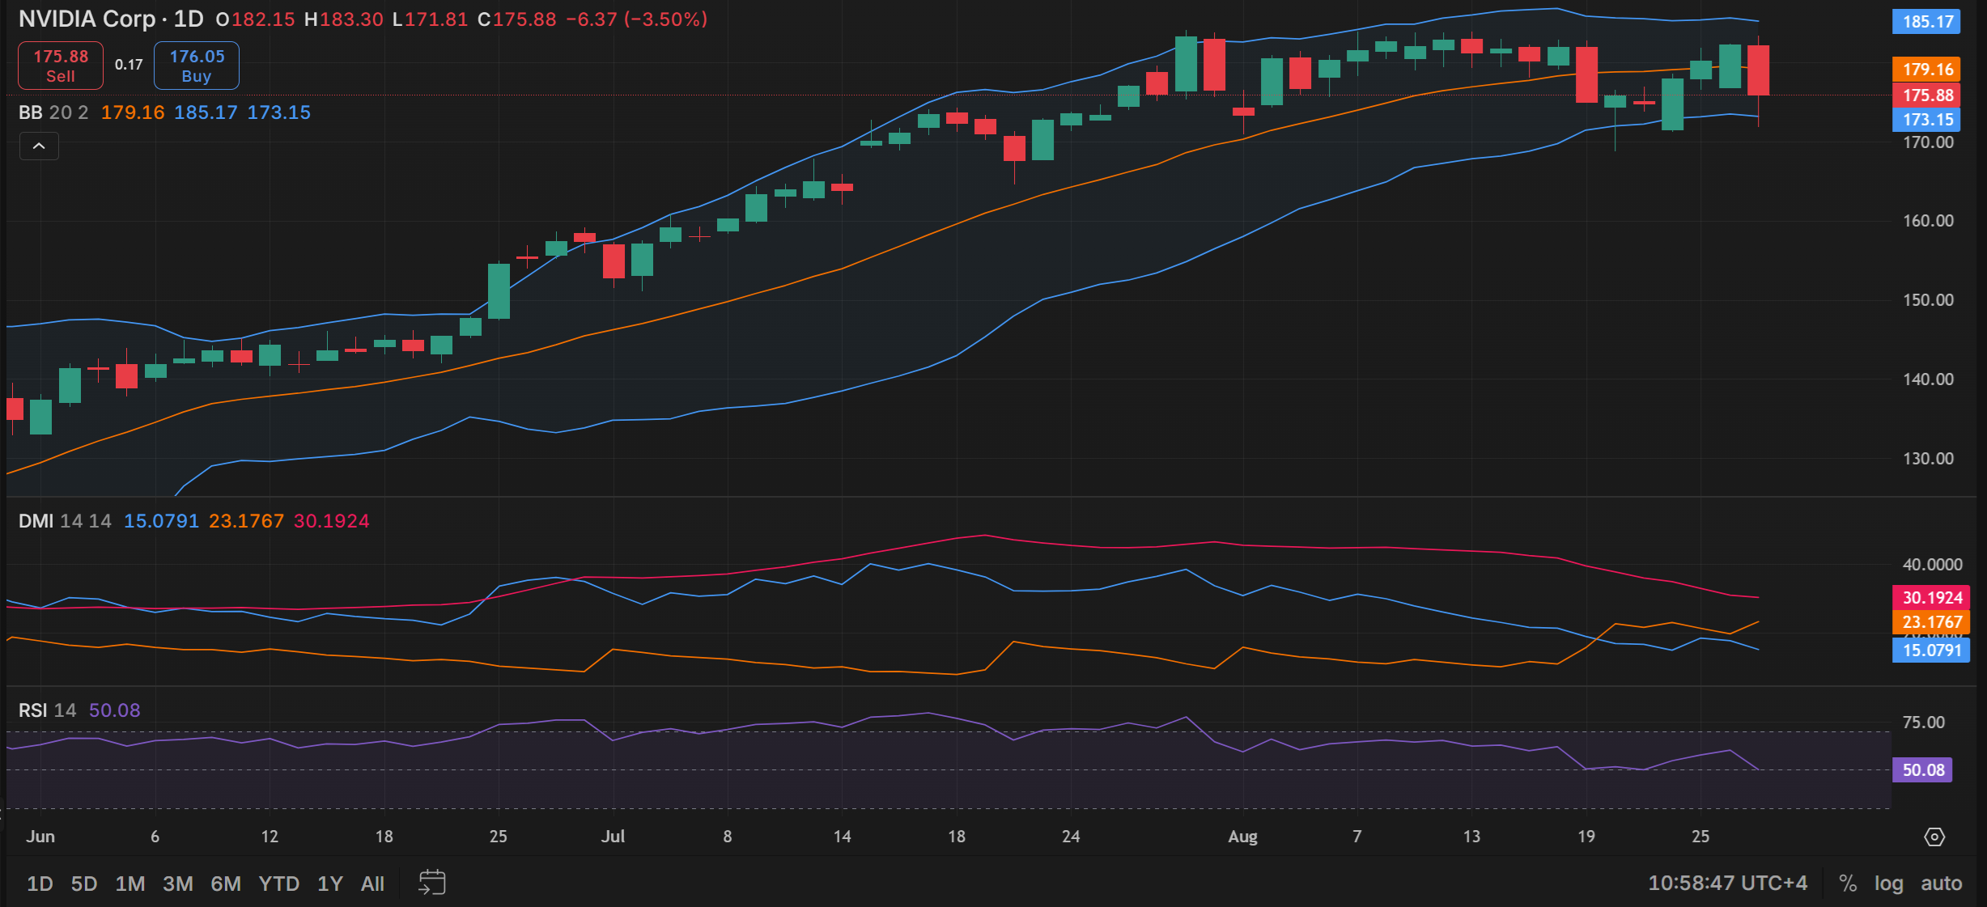Click the 0.17 spread value
Image resolution: width=1987 pixels, height=907 pixels.
[x=129, y=65]
